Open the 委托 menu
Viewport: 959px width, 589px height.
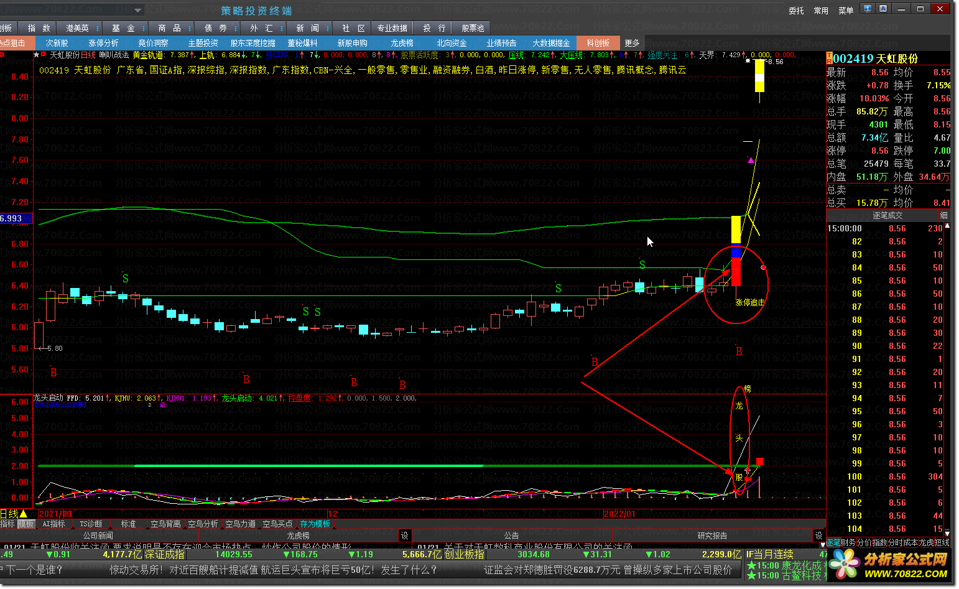(796, 11)
